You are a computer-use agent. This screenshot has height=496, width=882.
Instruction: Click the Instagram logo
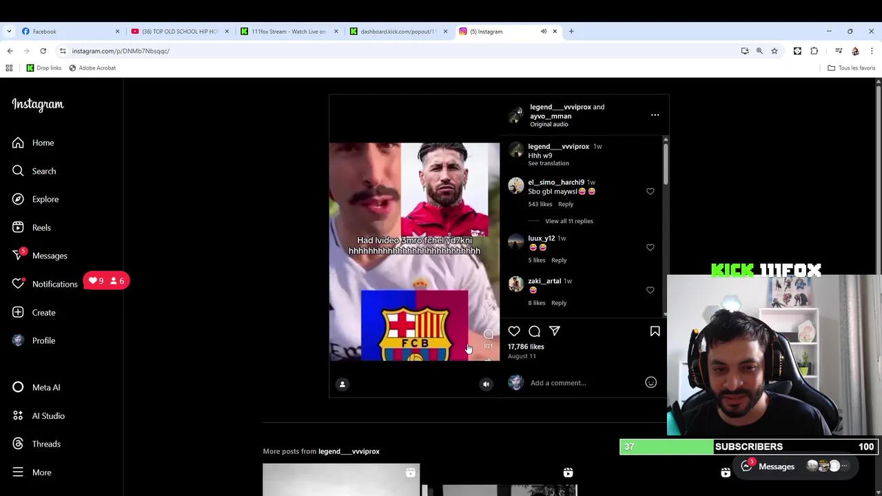(x=37, y=104)
